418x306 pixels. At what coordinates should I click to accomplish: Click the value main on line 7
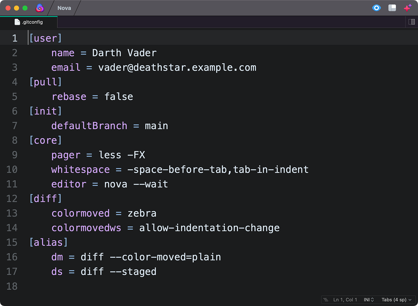point(156,126)
